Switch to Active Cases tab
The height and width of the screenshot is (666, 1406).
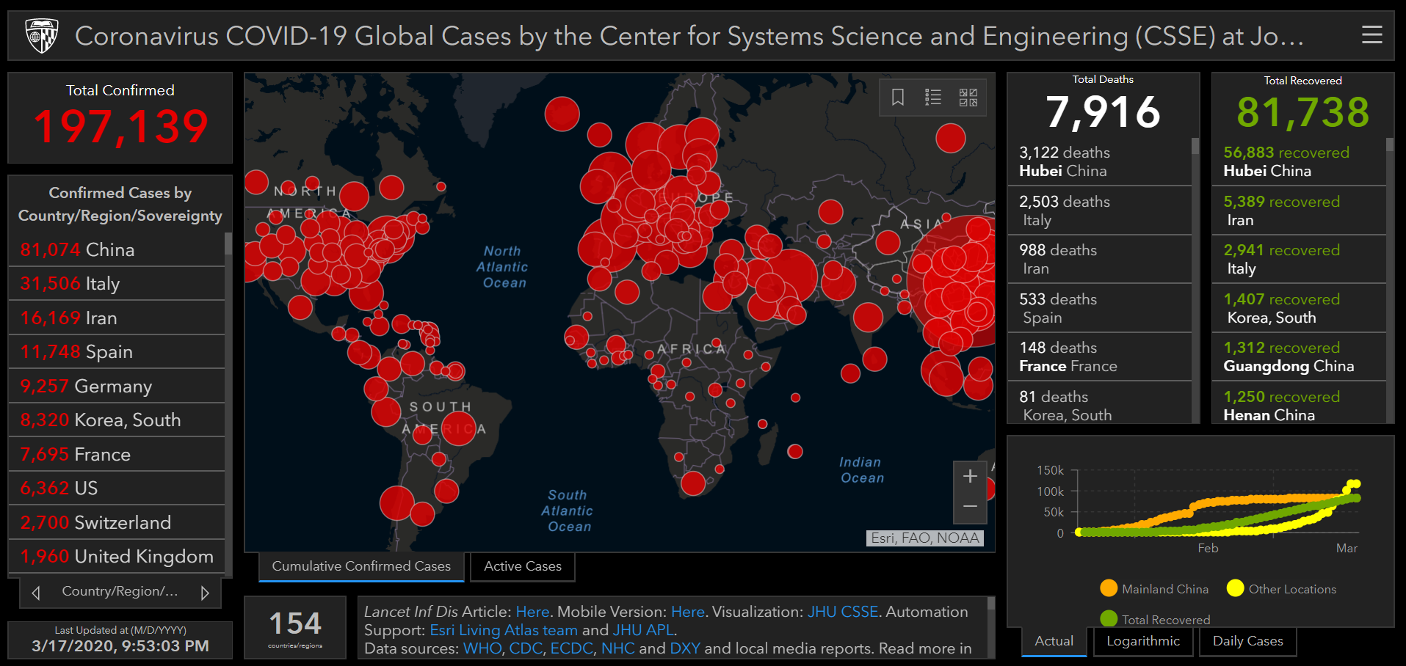tap(522, 566)
